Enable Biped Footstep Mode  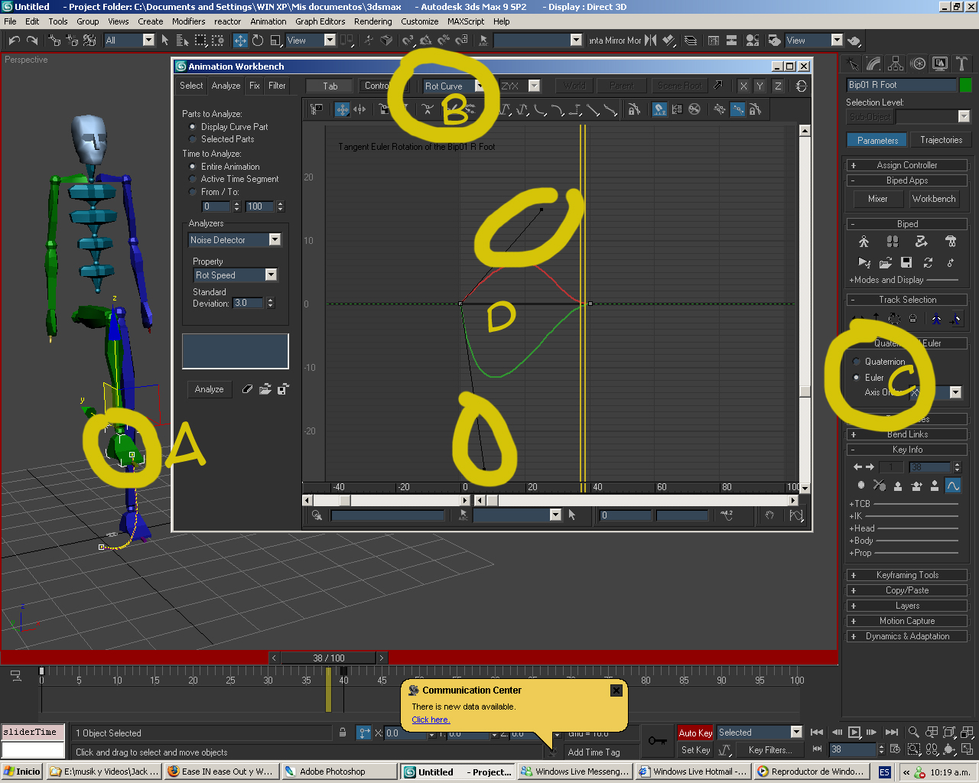[x=892, y=242]
